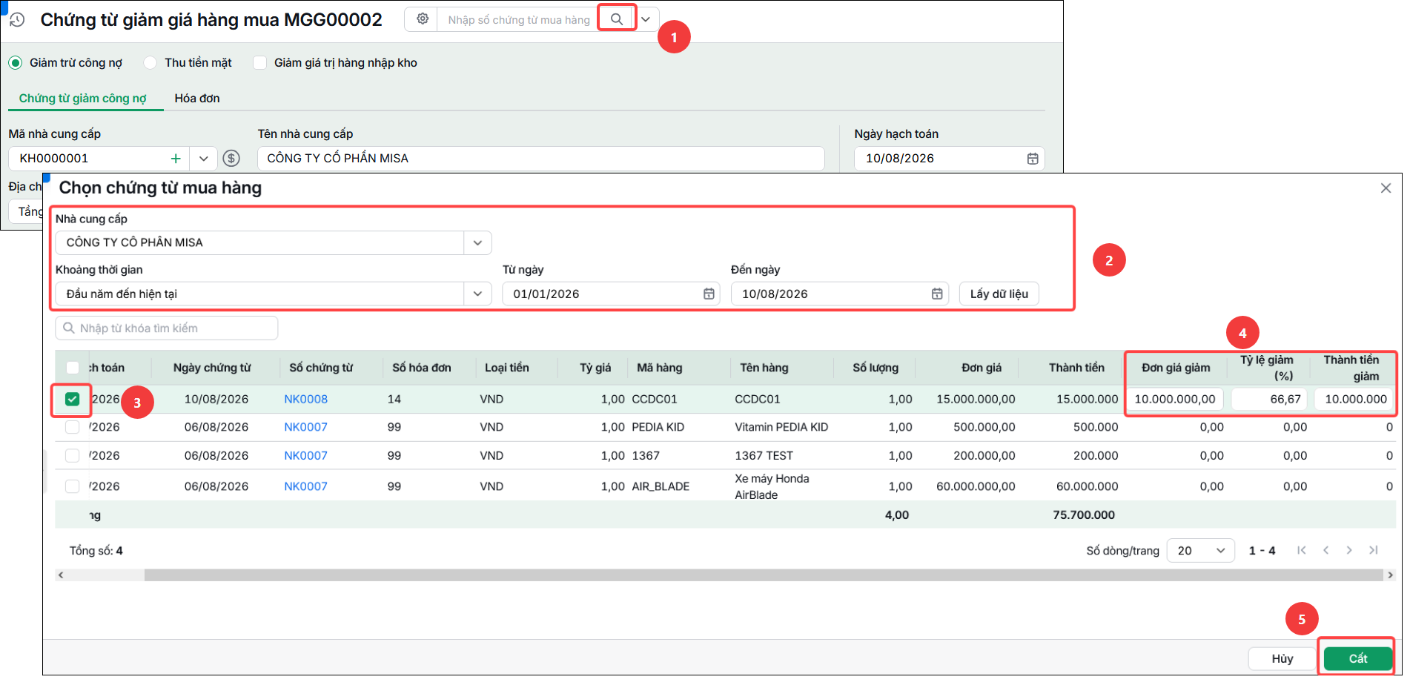Click the Số hóa đơn column header

pyautogui.click(x=422, y=368)
